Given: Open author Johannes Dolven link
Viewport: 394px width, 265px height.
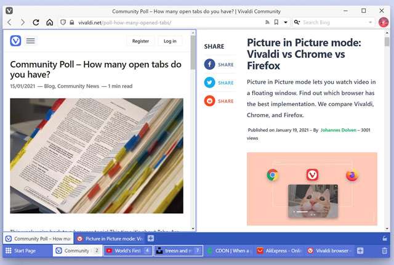Looking at the screenshot, I should 338,130.
